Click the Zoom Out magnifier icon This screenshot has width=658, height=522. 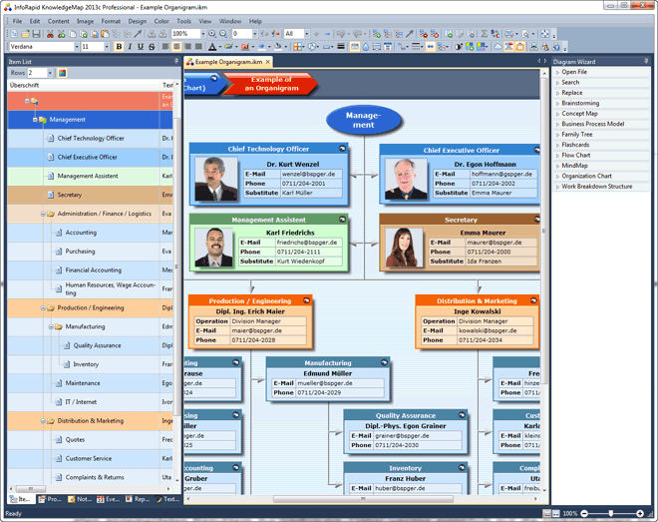click(223, 34)
